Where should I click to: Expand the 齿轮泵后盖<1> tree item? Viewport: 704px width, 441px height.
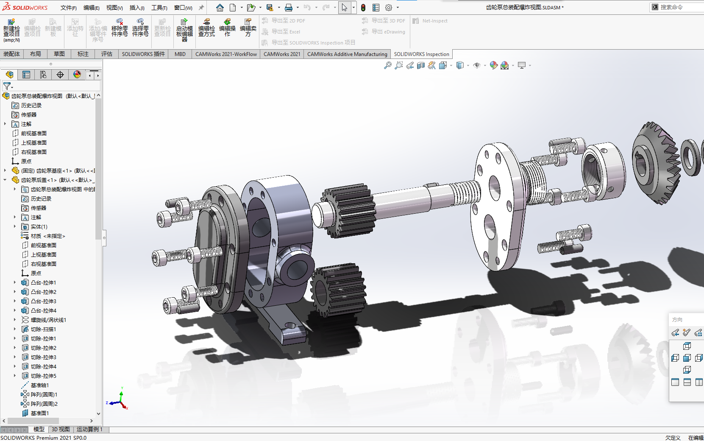pos(4,179)
